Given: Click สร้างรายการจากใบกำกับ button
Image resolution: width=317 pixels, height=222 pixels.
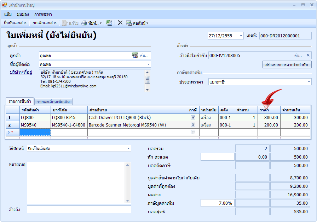Looking at the screenshot, I should pos(287,64).
